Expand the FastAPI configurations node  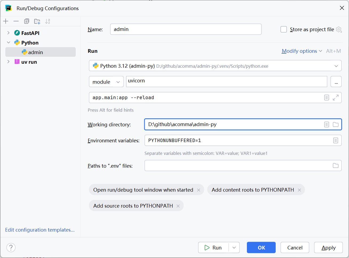[x=8, y=33]
